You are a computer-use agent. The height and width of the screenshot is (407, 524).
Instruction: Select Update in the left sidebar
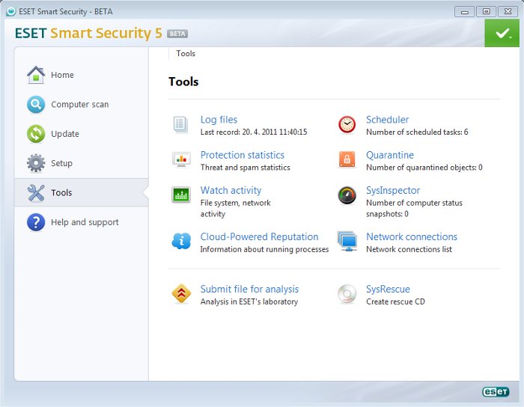65,134
